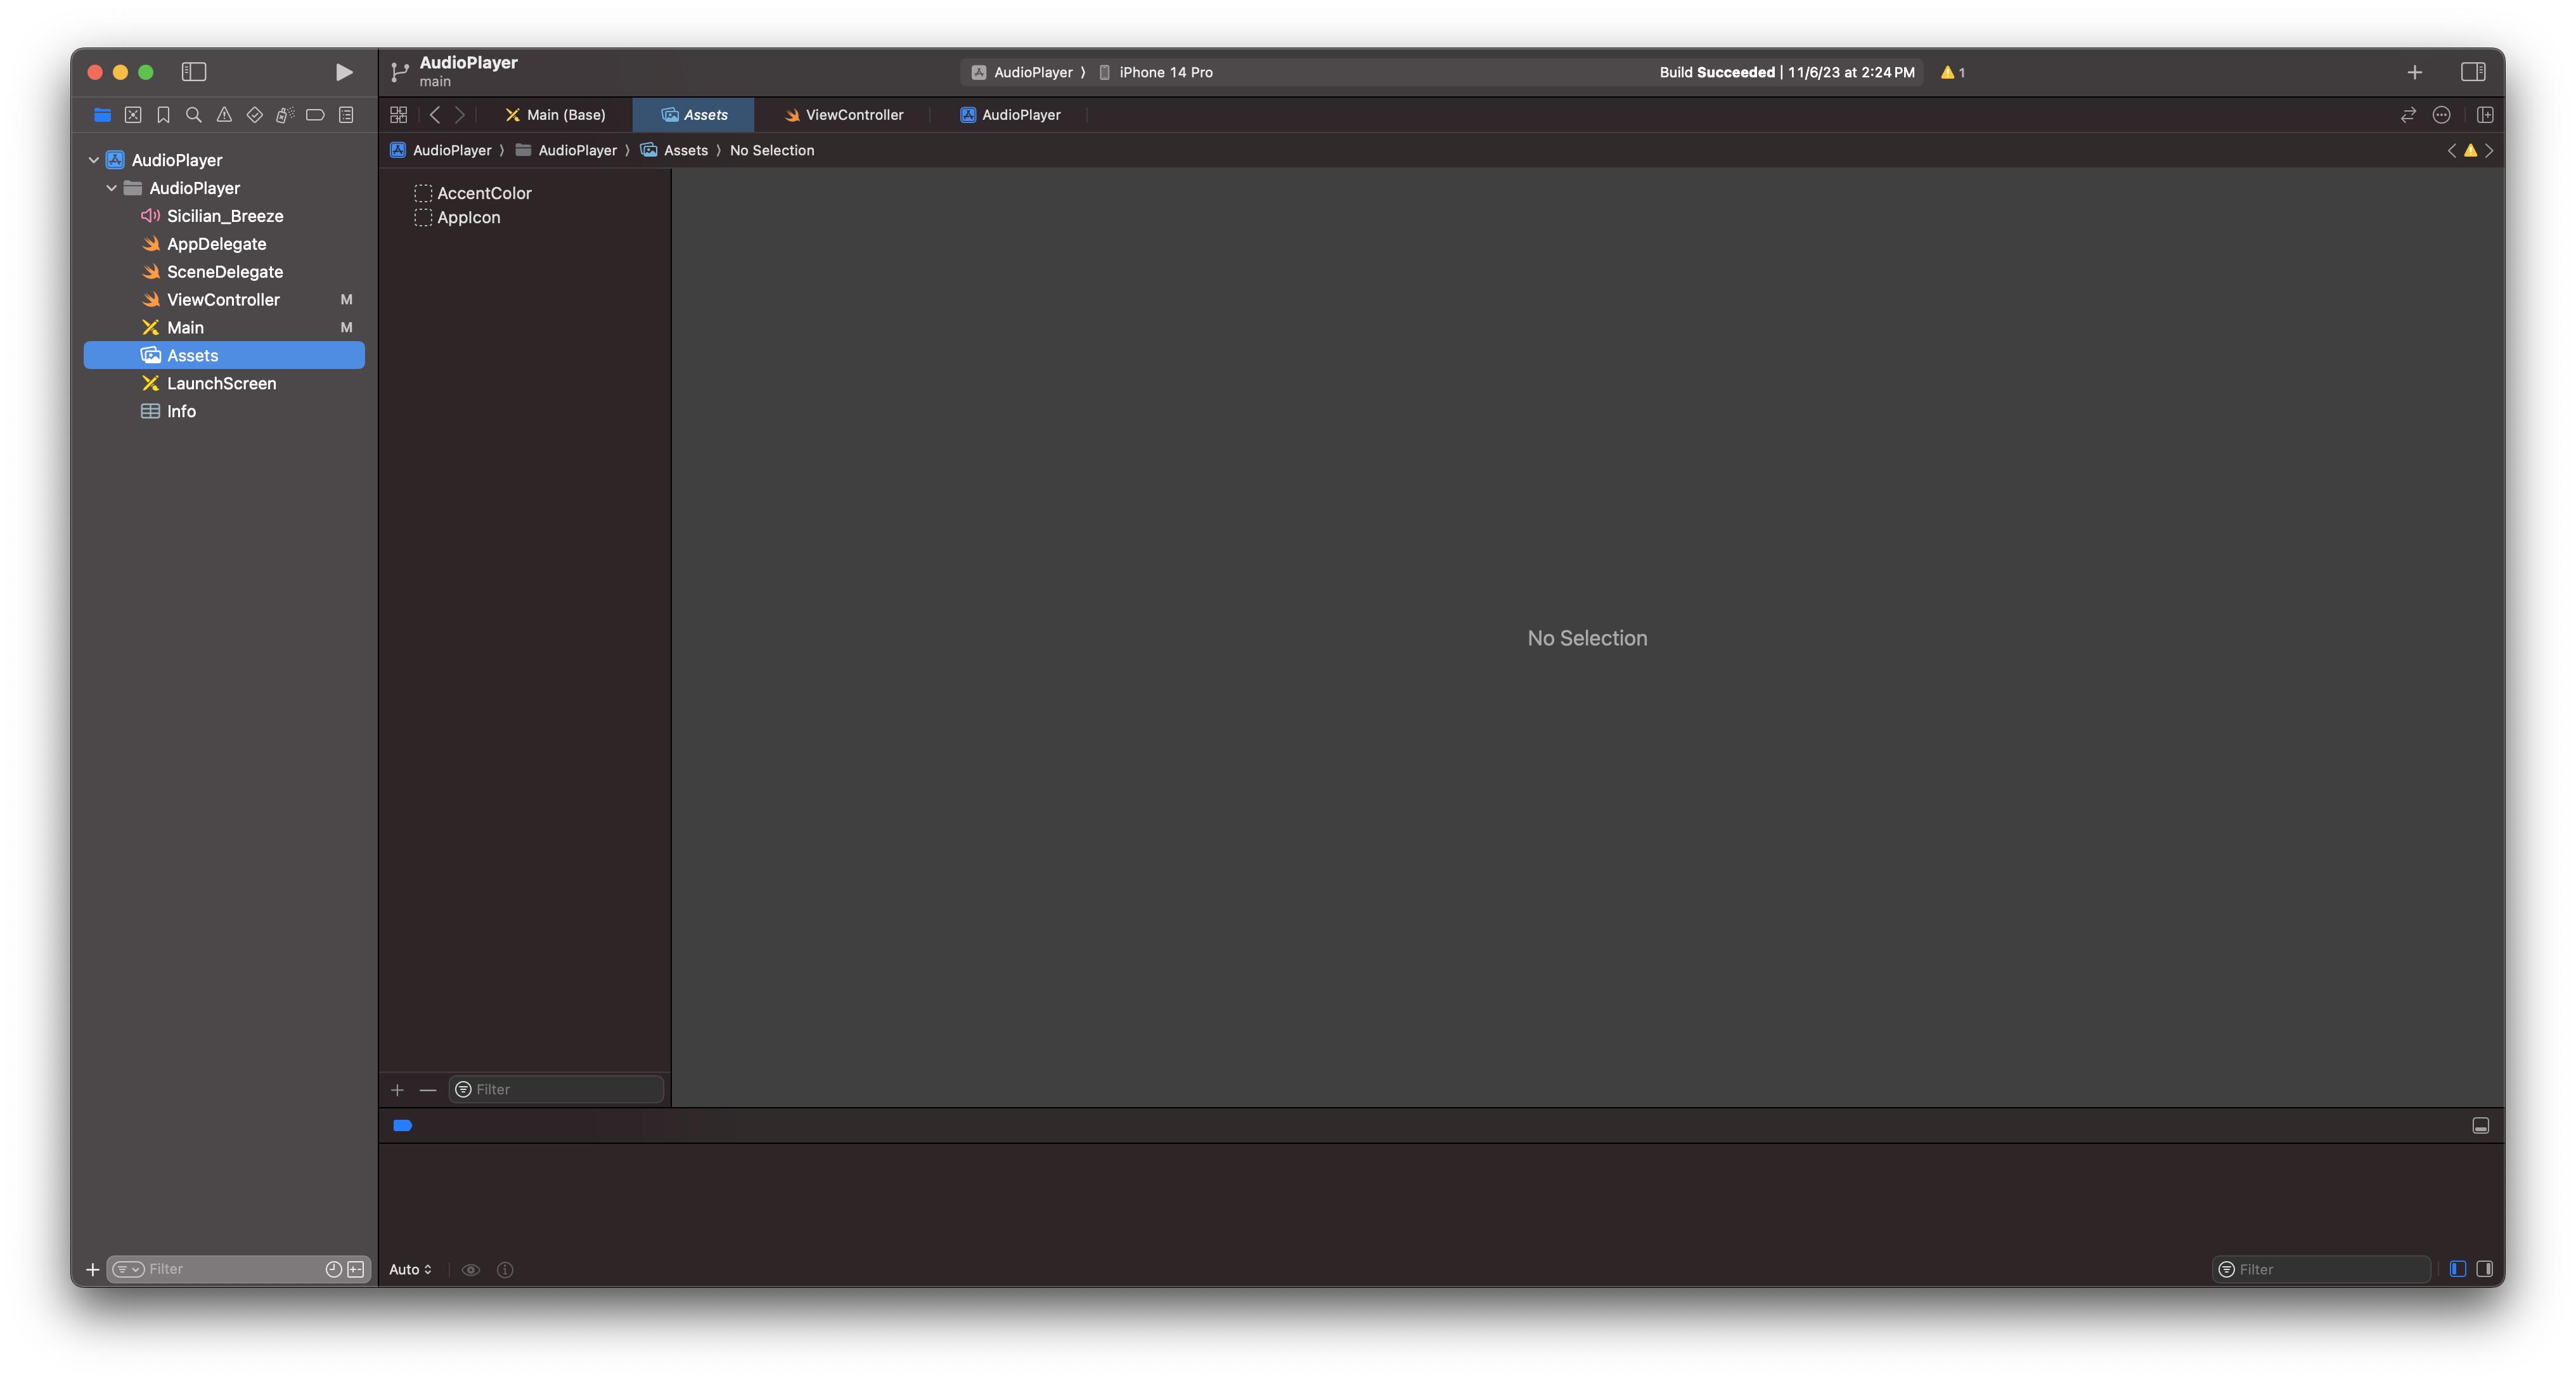Switch to the Main (Base) tab

click(555, 115)
